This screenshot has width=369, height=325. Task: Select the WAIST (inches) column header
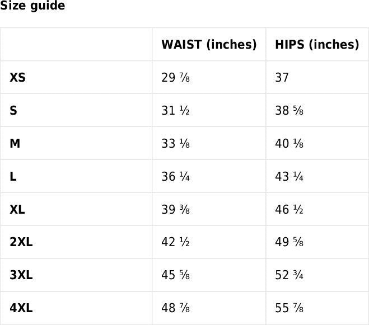point(209,44)
